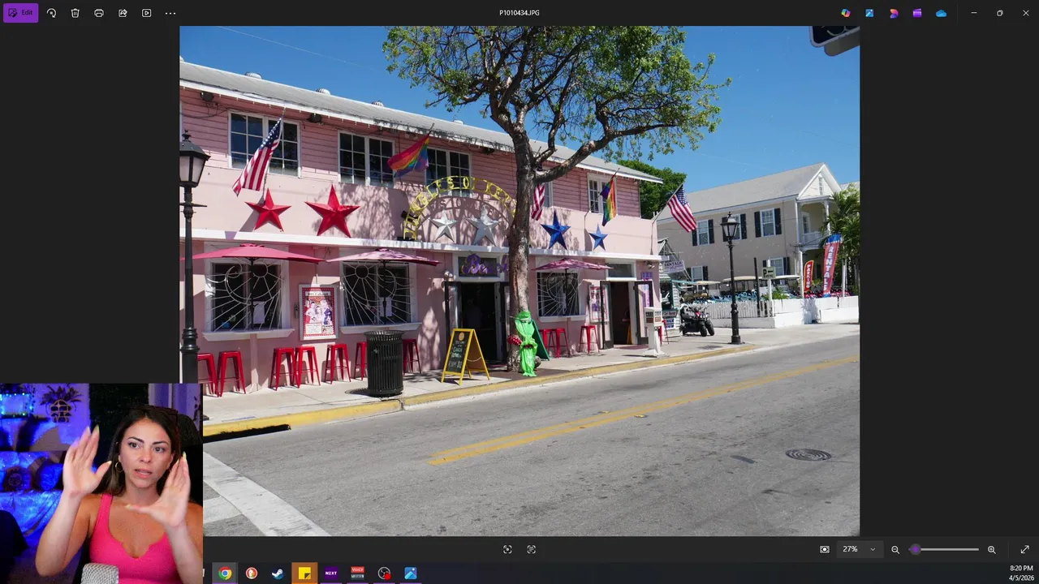
Task: Click the P1010434.JPG file name title
Action: [519, 13]
